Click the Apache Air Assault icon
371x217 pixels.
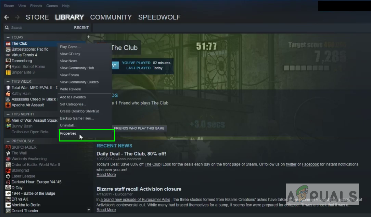click(8, 105)
